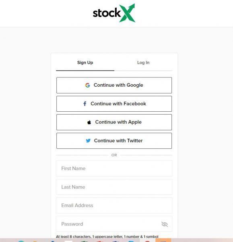Image resolution: width=233 pixels, height=242 pixels.
Task: Select the Sign Up tab
Action: click(x=85, y=63)
